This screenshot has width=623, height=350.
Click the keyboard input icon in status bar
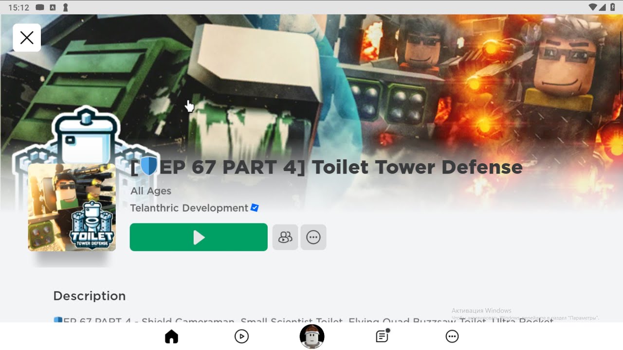tap(53, 7)
